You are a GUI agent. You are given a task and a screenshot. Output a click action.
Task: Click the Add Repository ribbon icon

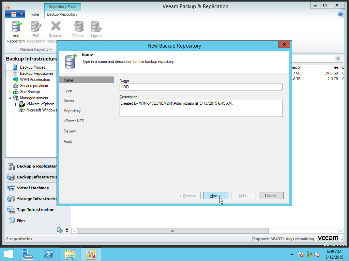click(x=16, y=27)
